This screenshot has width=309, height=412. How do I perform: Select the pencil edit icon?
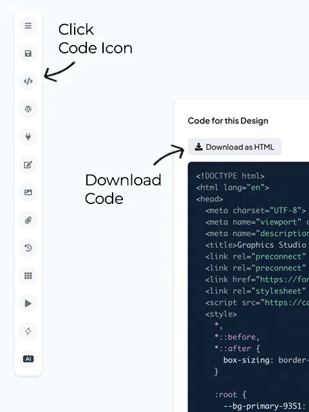click(28, 165)
